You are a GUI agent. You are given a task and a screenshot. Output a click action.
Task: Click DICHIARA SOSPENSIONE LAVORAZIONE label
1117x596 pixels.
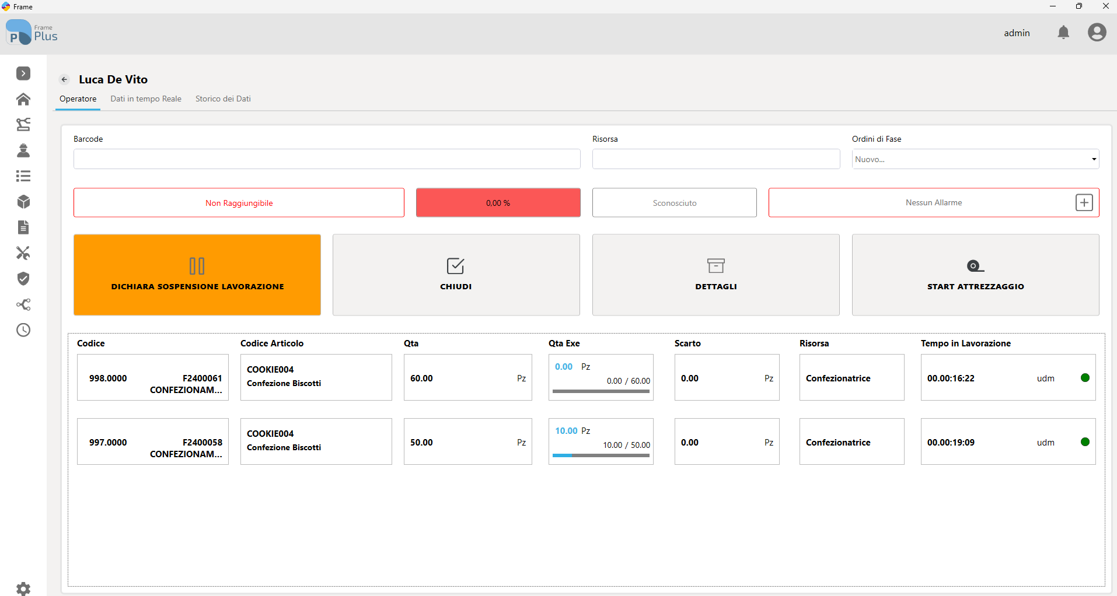click(x=197, y=286)
